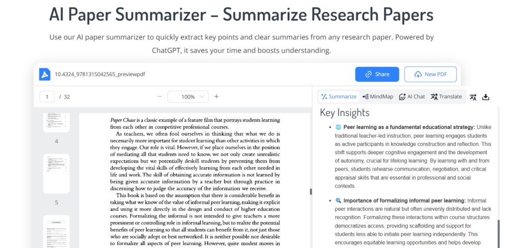The width and height of the screenshot is (529, 248).
Task: Select the Contributors page thumbnail
Action: point(56,232)
